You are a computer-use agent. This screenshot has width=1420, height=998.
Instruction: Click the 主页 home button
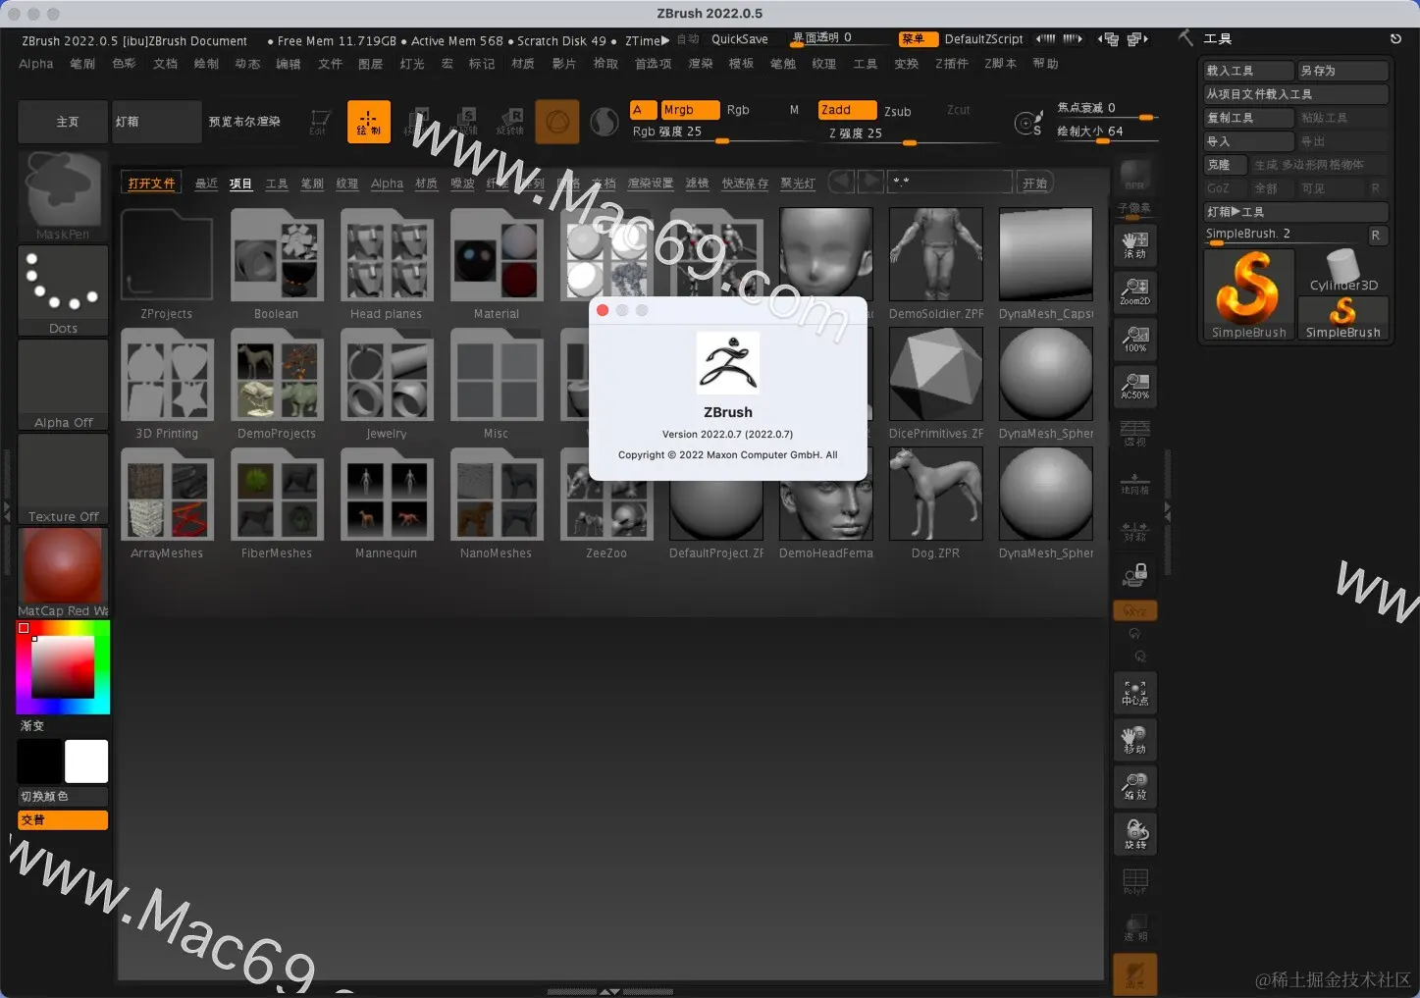click(63, 122)
